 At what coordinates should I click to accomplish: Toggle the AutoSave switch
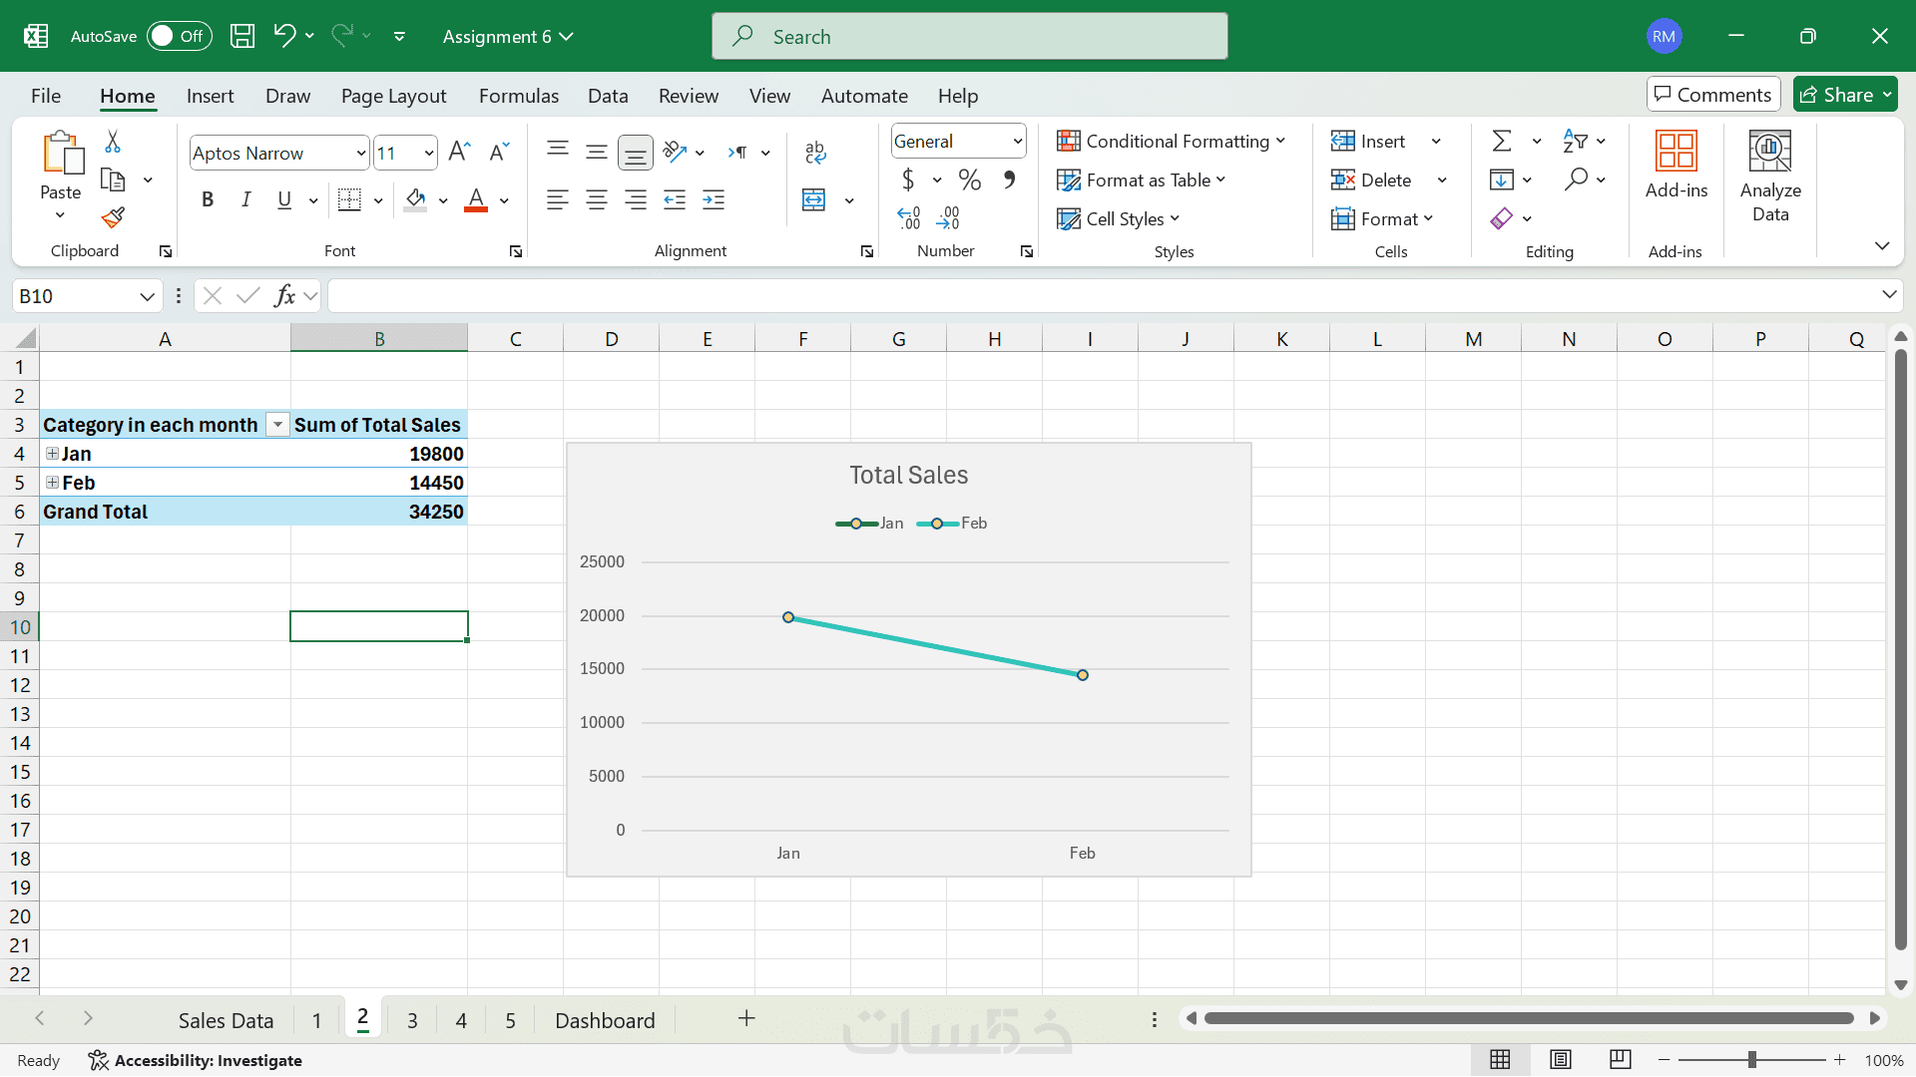click(179, 37)
